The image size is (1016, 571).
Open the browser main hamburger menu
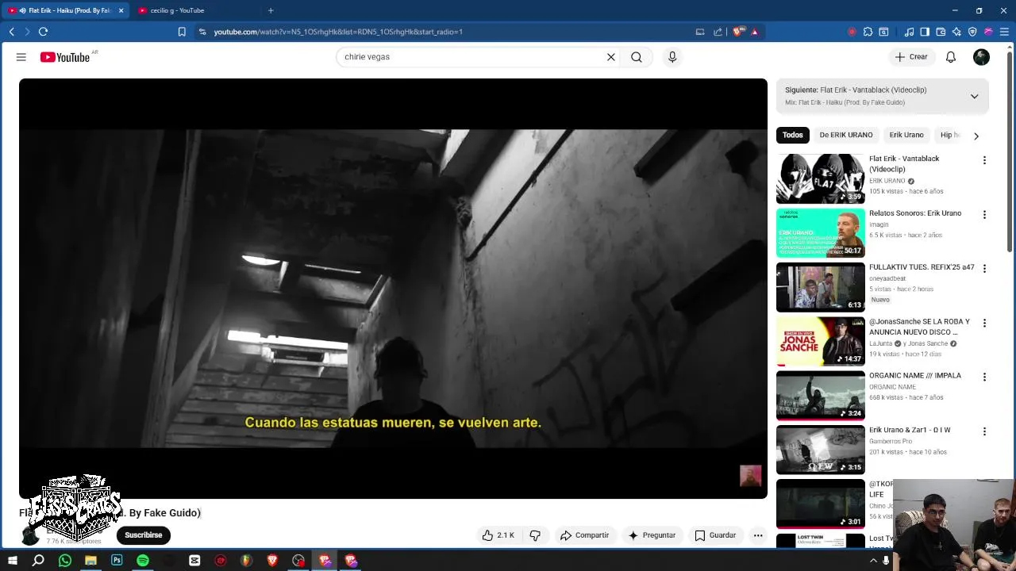(x=1004, y=32)
